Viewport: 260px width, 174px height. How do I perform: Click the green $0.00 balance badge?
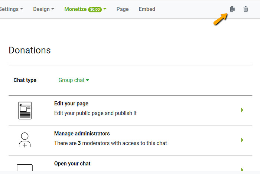pyautogui.click(x=95, y=9)
